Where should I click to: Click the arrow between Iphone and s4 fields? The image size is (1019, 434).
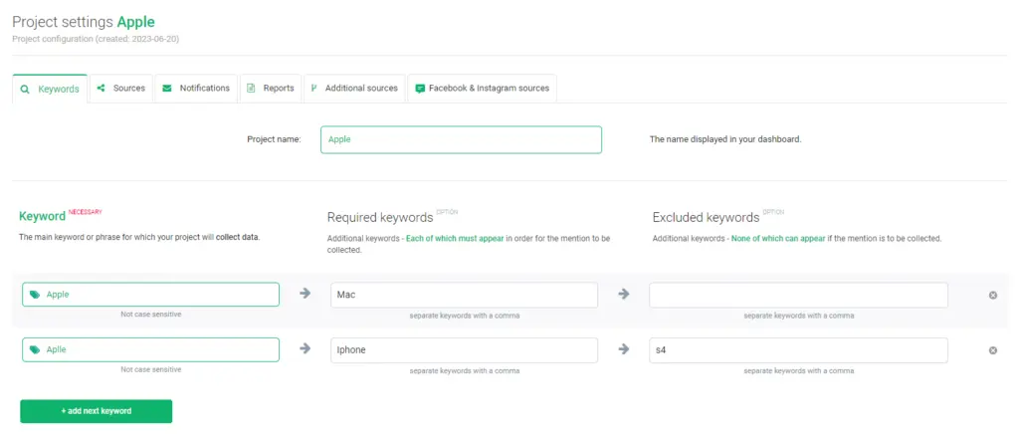pos(624,349)
